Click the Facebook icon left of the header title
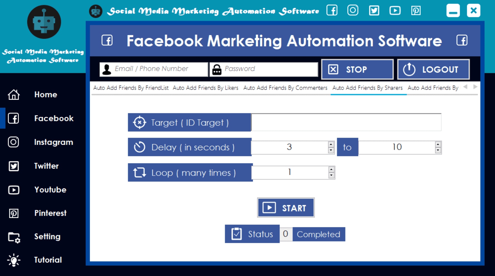 (107, 40)
